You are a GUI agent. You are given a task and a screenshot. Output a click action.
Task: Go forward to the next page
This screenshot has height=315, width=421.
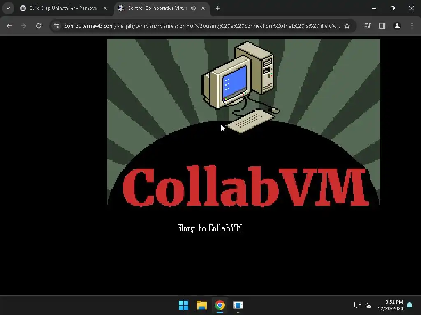point(24,26)
